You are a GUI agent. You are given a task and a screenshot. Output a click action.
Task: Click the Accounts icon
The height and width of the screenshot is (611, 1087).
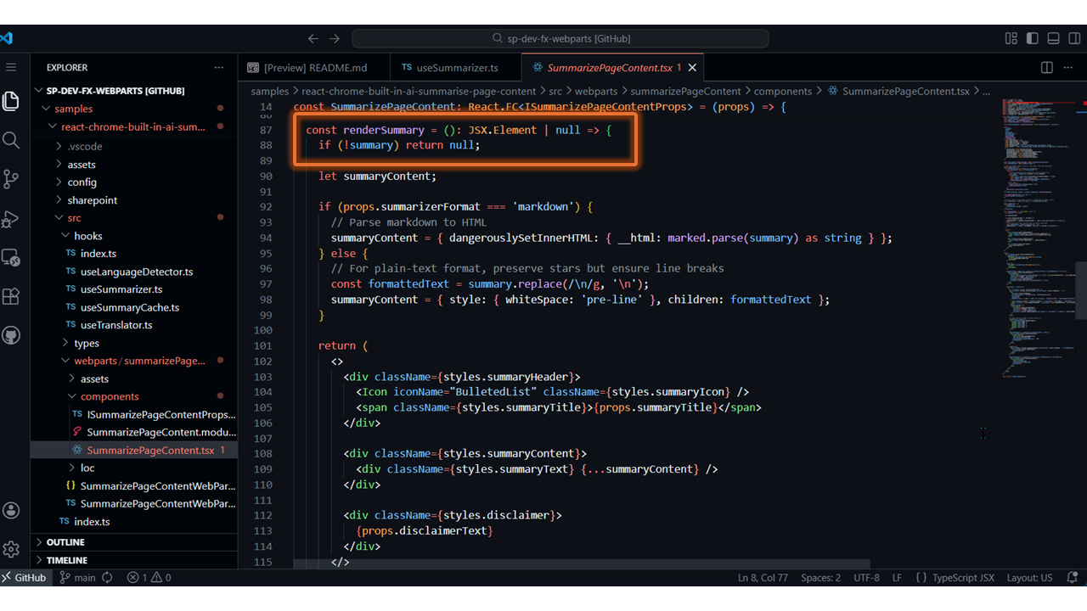(x=11, y=510)
